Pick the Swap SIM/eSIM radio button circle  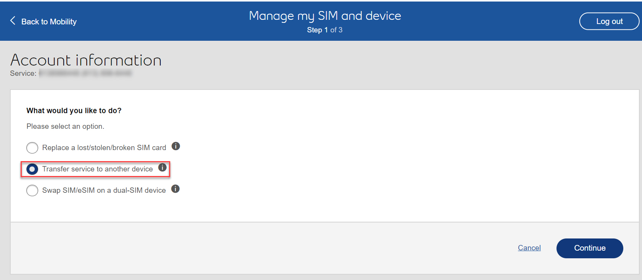coord(32,190)
